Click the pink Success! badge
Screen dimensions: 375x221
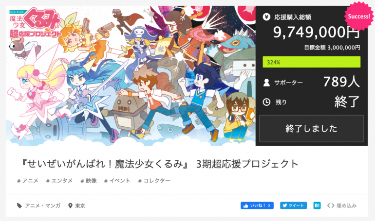pos(358,16)
